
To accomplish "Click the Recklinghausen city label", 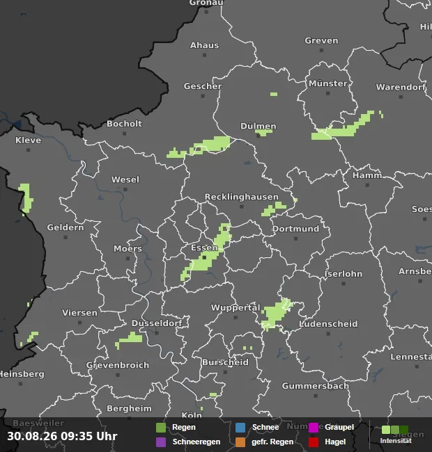I will pos(241,197).
